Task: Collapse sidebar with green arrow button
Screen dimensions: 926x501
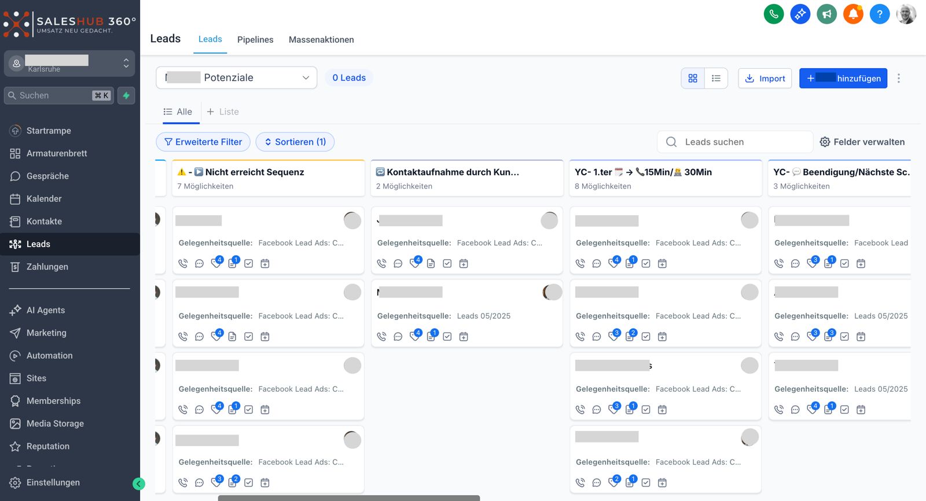Action: tap(139, 484)
